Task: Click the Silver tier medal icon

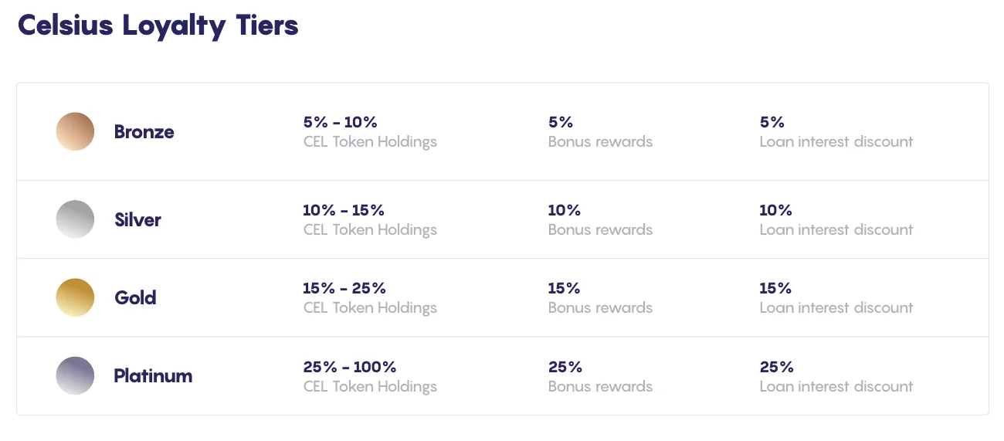Action: pyautogui.click(x=75, y=219)
